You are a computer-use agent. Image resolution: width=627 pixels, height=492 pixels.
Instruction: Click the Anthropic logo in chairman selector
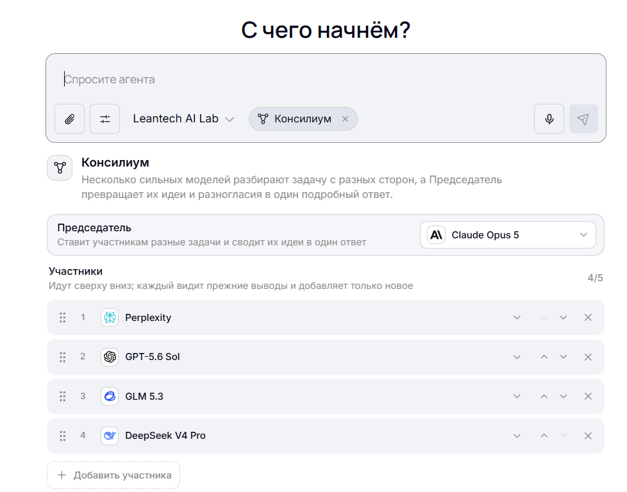click(436, 235)
